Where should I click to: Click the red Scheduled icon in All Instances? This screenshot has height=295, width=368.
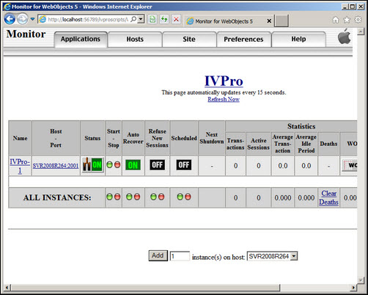coord(188,197)
